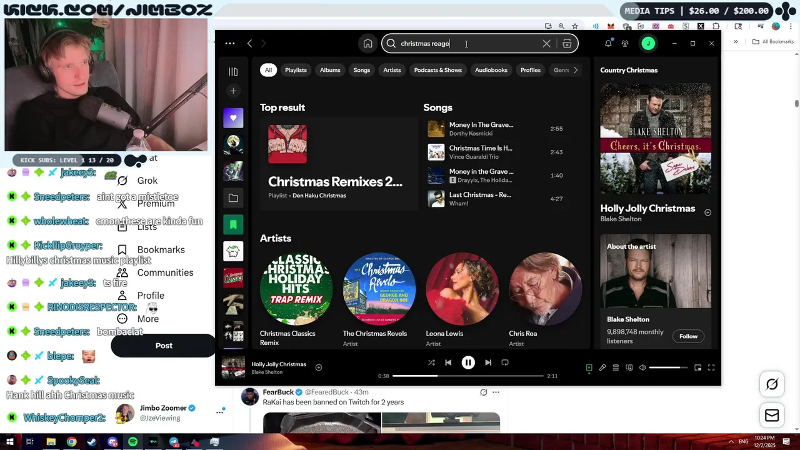Open Chris Rea artist page
Viewport: 800px width, 450px height.
pos(545,299)
